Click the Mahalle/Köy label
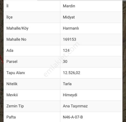 pyautogui.click(x=17, y=29)
